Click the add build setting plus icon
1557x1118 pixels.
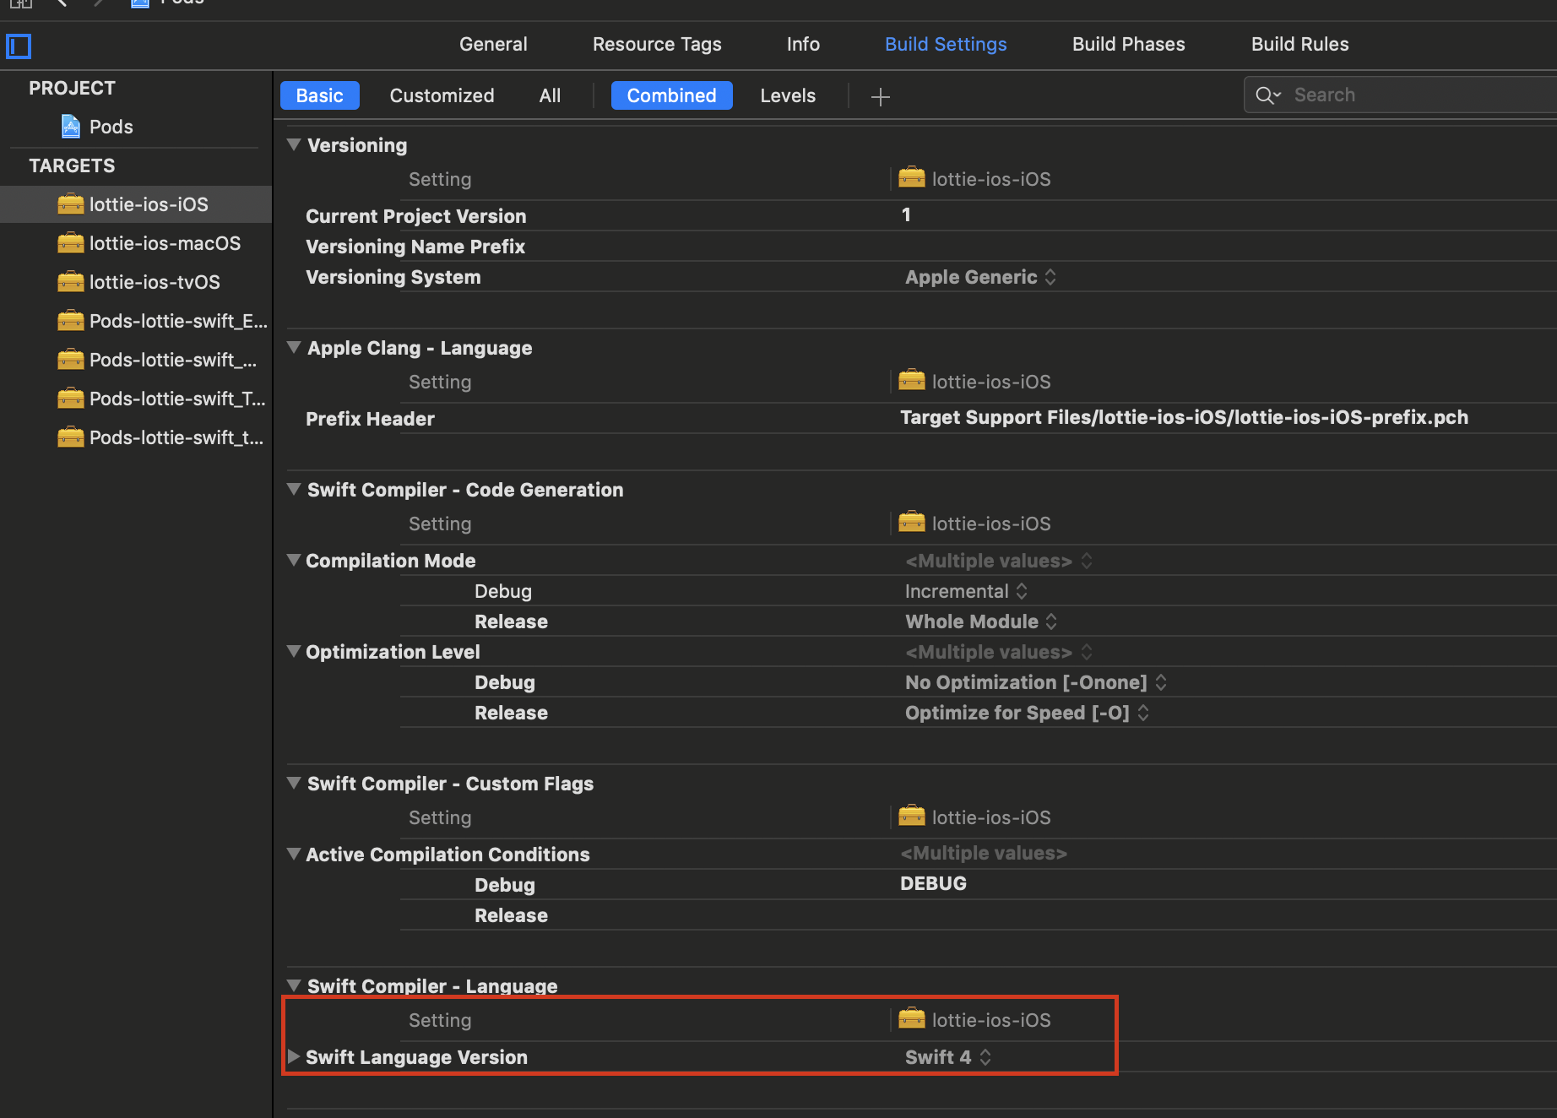[x=880, y=97]
